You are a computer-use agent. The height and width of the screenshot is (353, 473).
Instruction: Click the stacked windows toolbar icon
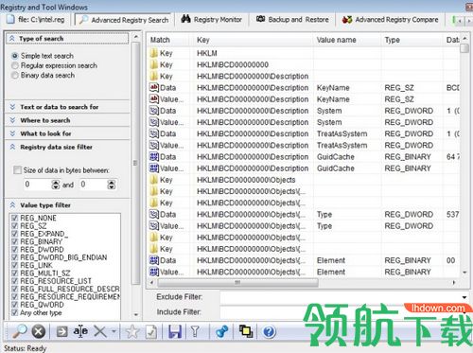(x=246, y=331)
